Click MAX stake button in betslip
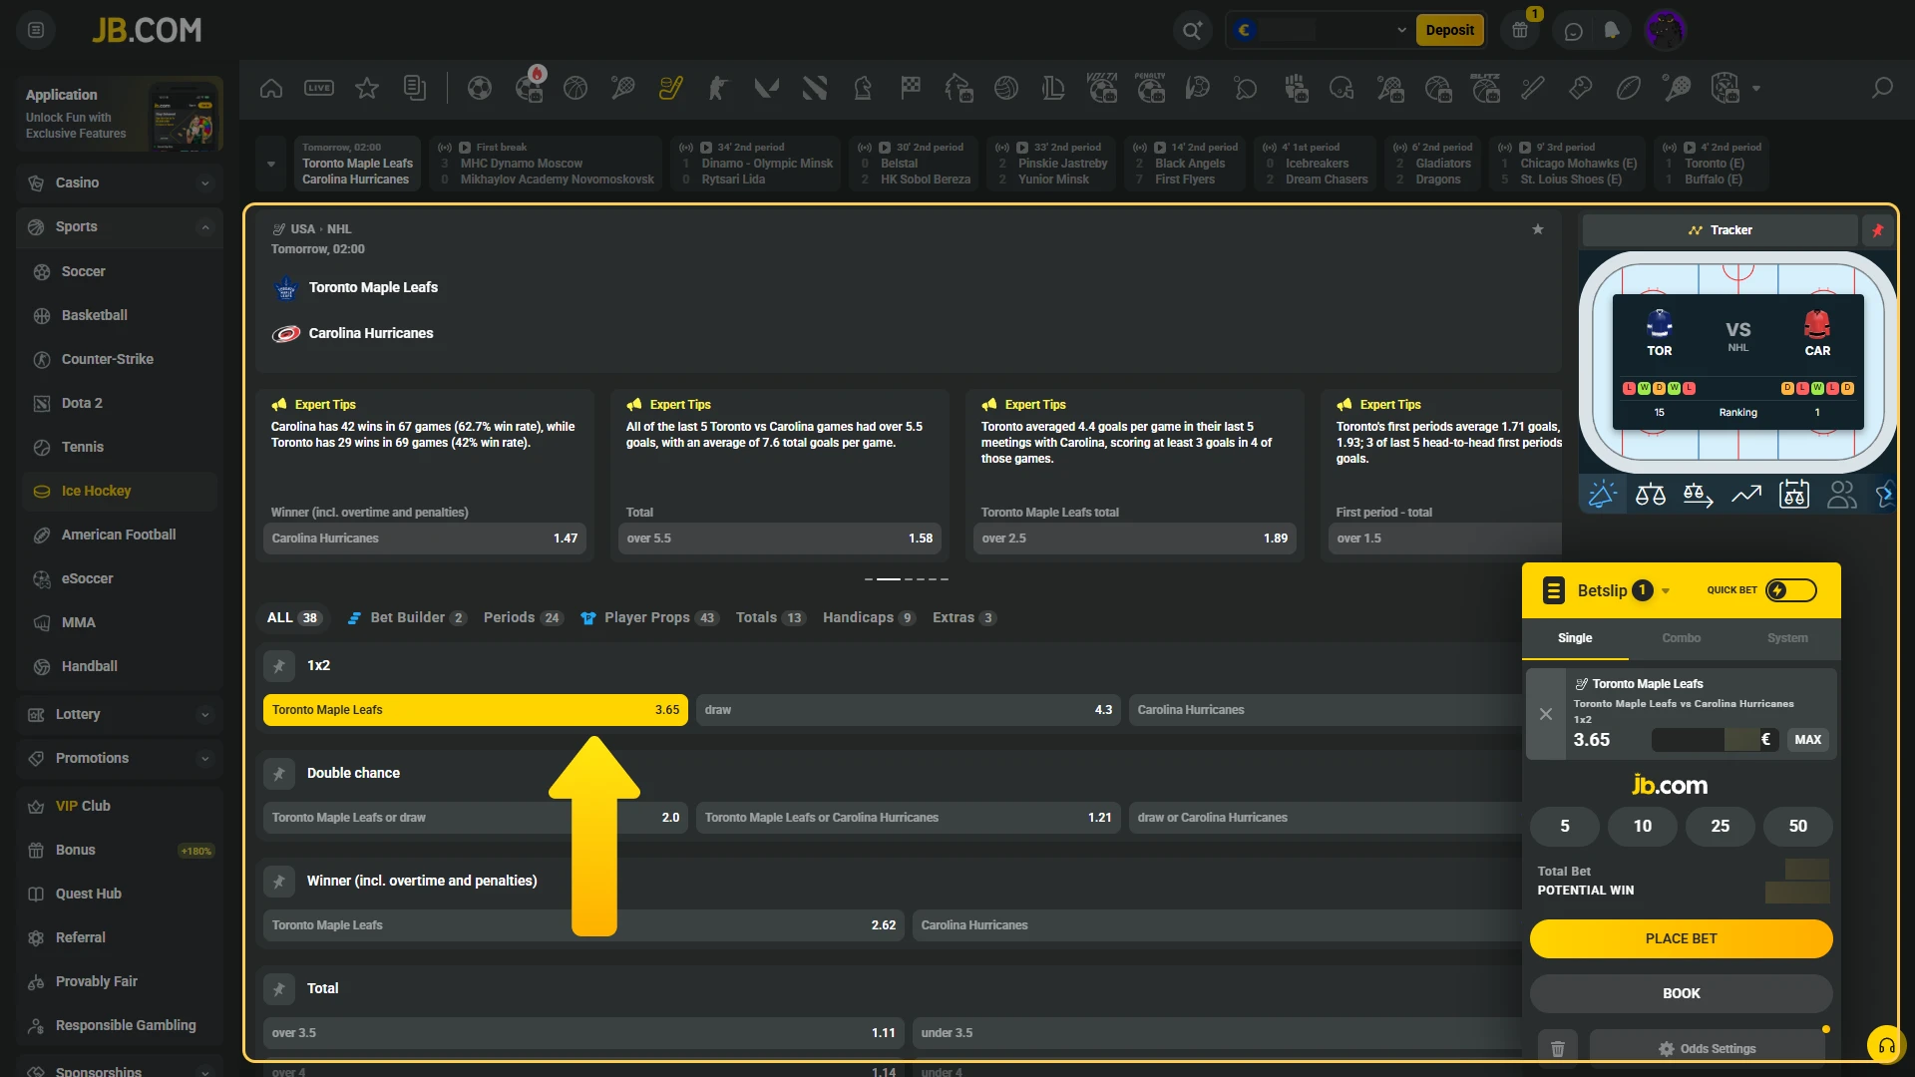The width and height of the screenshot is (1915, 1077). pyautogui.click(x=1808, y=740)
